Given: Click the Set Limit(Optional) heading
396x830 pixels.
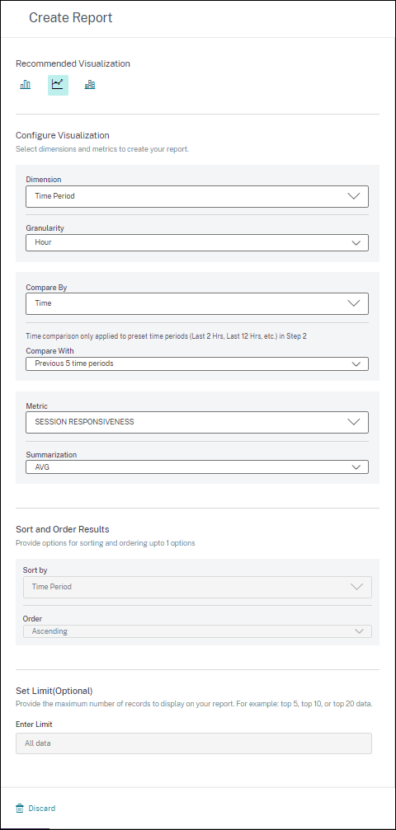Looking at the screenshot, I should point(54,691).
